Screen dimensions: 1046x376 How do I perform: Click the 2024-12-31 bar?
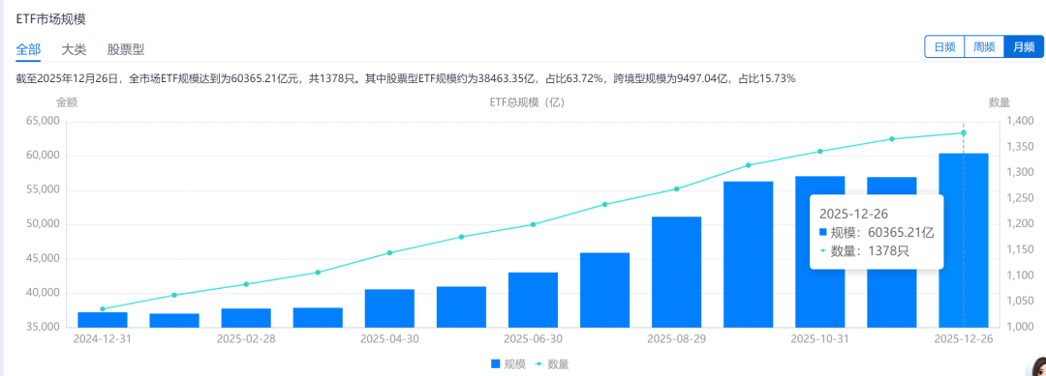click(102, 320)
